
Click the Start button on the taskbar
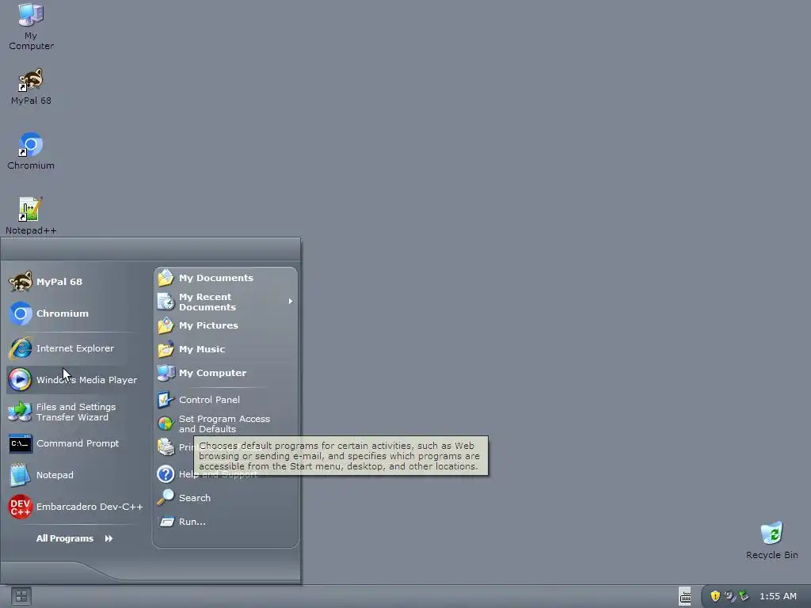point(21,597)
